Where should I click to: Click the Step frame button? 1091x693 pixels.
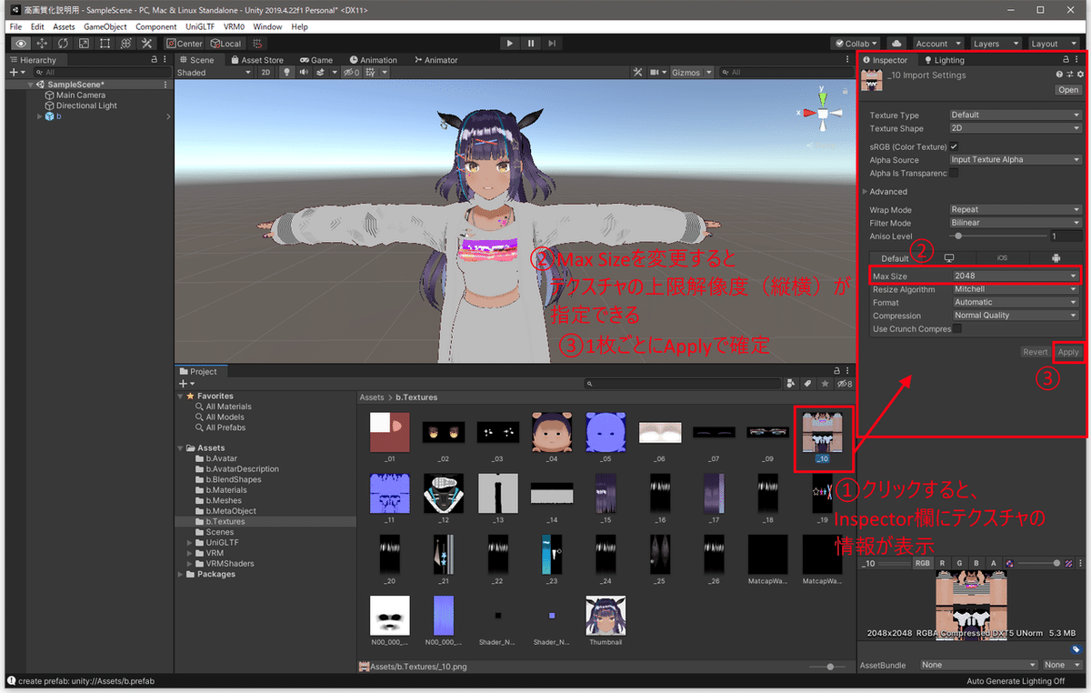point(552,43)
